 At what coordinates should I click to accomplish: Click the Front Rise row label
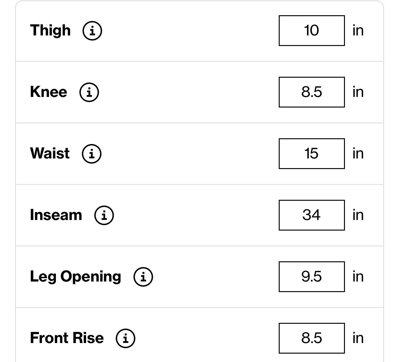tap(67, 338)
